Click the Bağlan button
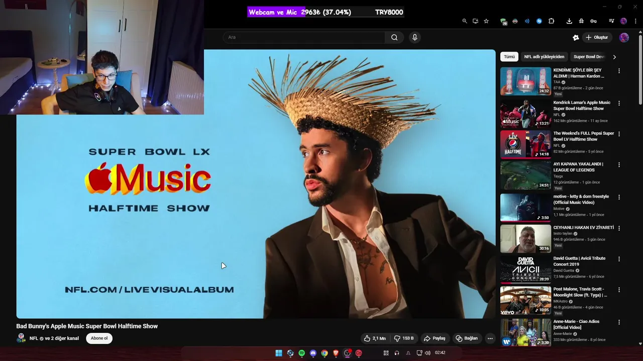This screenshot has height=361, width=643. [467, 338]
